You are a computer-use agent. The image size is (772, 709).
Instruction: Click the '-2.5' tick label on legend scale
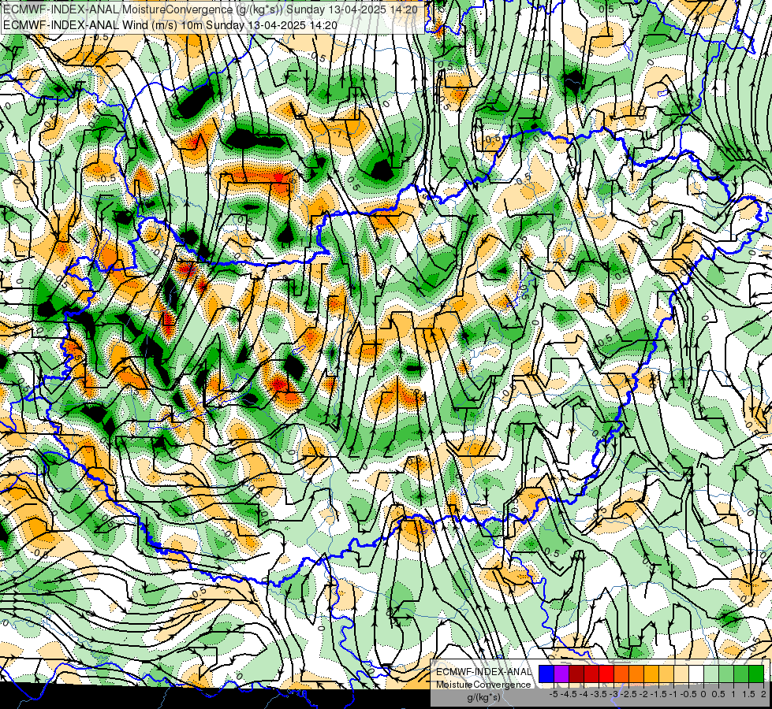pos(628,694)
